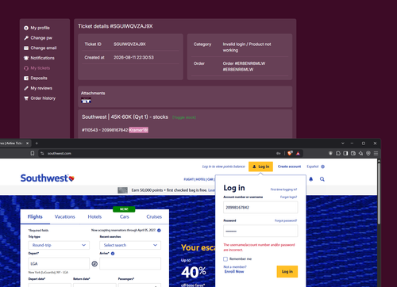Open Notifications in the sidebar
The height and width of the screenshot is (287, 397).
pos(39,58)
